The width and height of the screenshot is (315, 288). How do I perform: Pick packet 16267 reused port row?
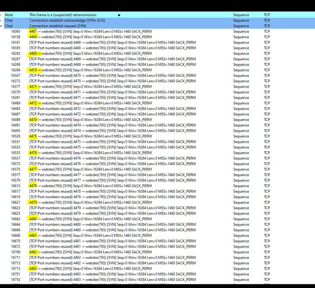pyautogui.click(x=157, y=59)
